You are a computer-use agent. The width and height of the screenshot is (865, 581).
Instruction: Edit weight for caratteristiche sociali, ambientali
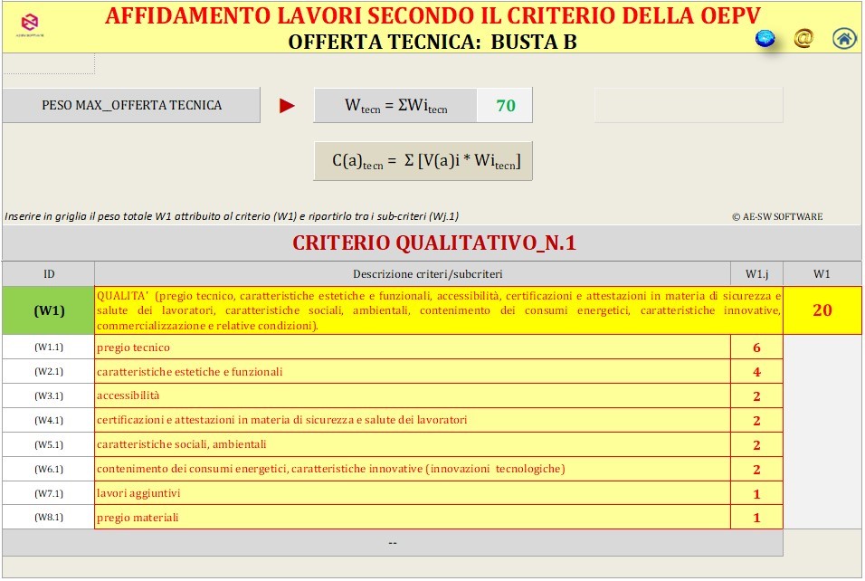pyautogui.click(x=756, y=444)
